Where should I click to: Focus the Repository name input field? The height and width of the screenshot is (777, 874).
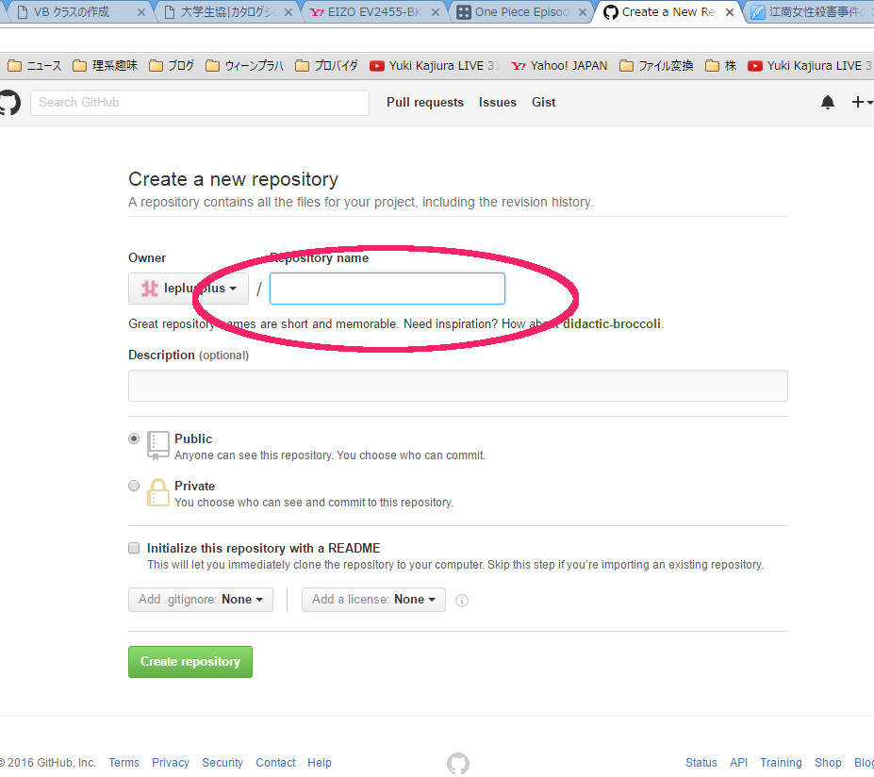pyautogui.click(x=388, y=289)
